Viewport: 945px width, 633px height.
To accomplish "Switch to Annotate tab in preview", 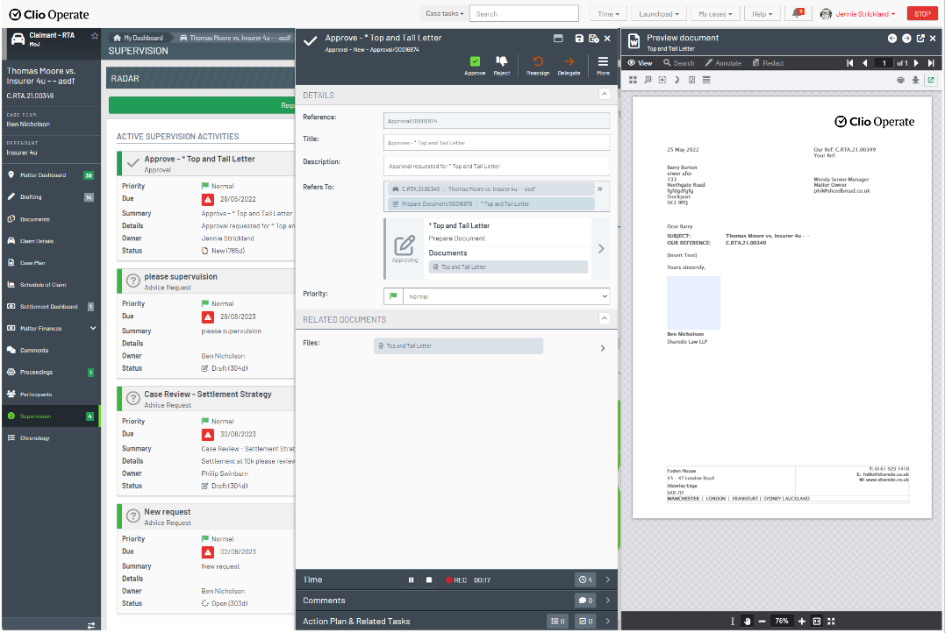I will pyautogui.click(x=723, y=63).
